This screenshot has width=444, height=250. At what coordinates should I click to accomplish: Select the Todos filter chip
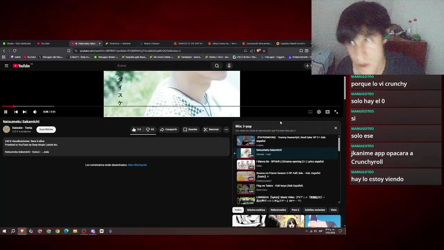238,210
